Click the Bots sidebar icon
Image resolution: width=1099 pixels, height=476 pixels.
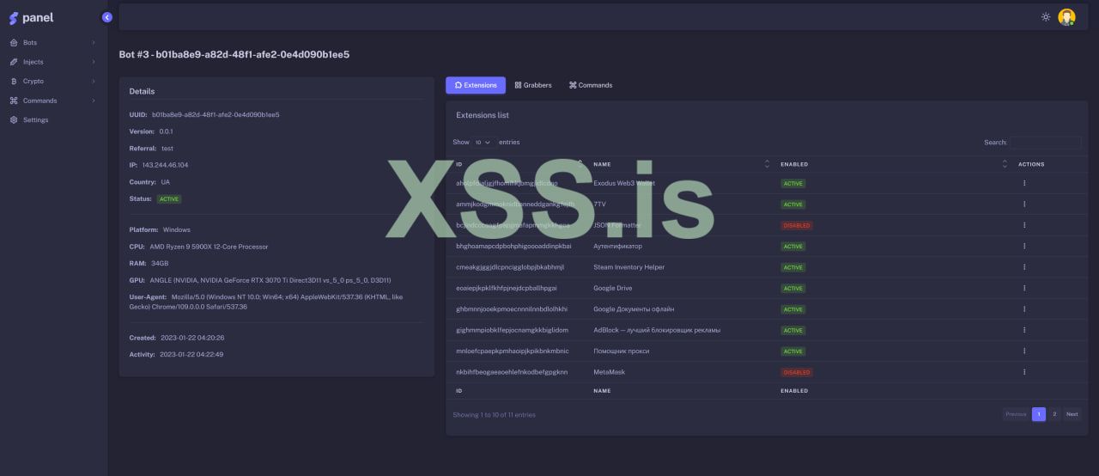coord(14,42)
